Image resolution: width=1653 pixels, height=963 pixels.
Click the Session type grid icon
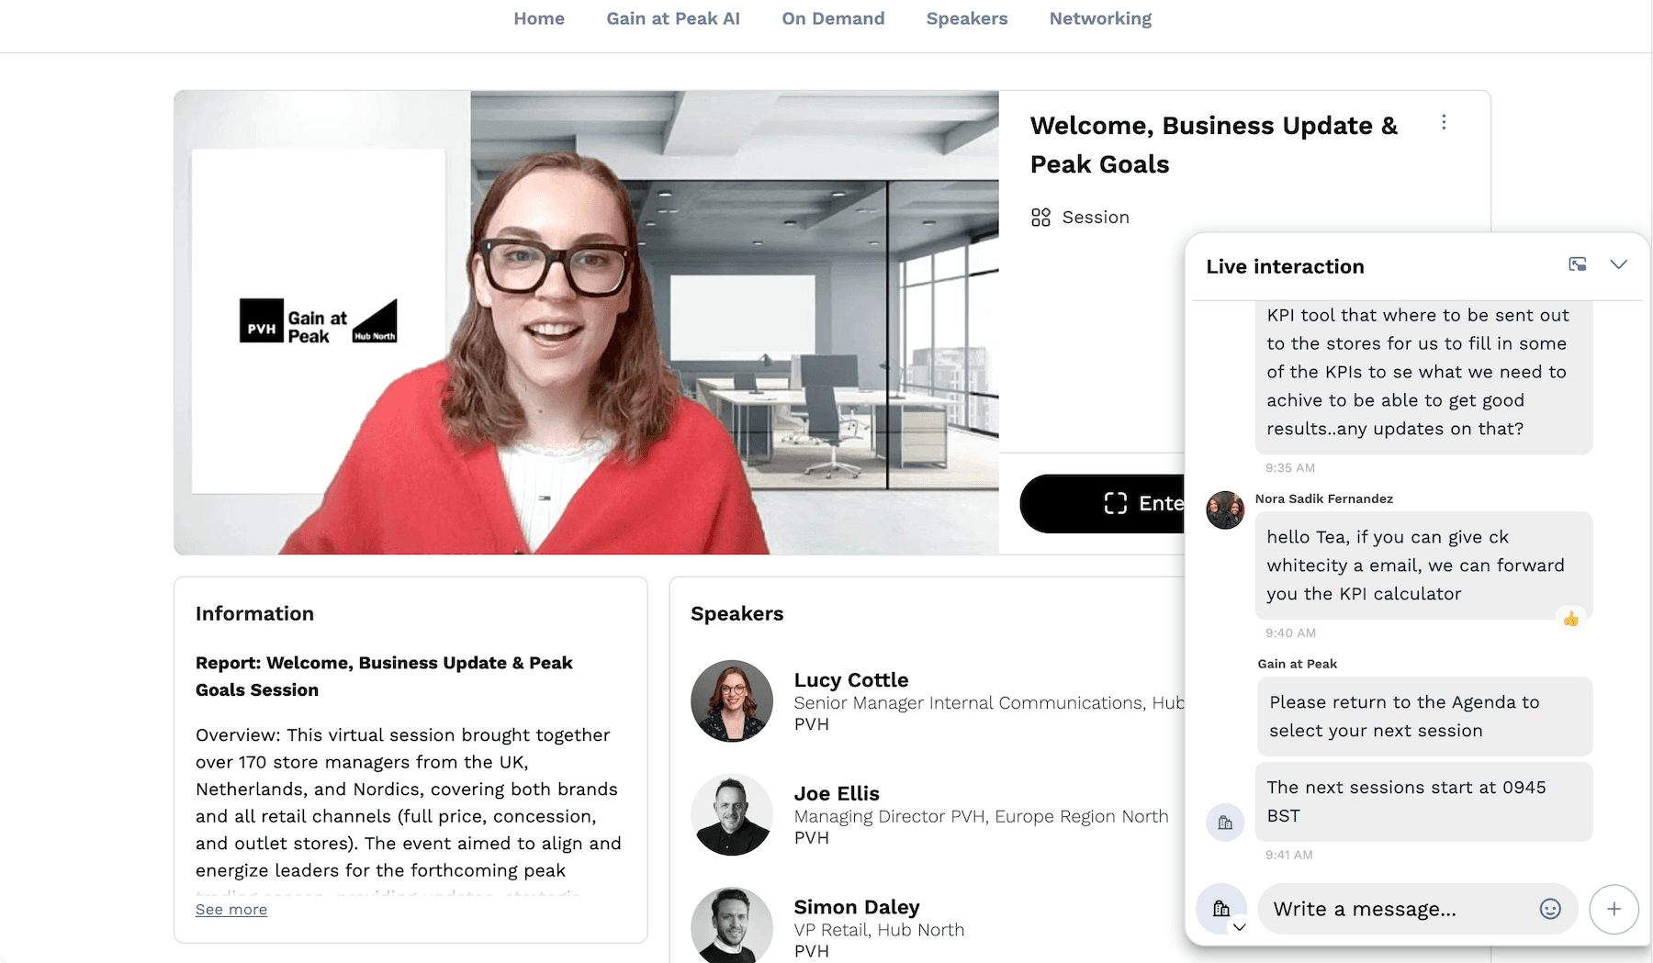1040,218
